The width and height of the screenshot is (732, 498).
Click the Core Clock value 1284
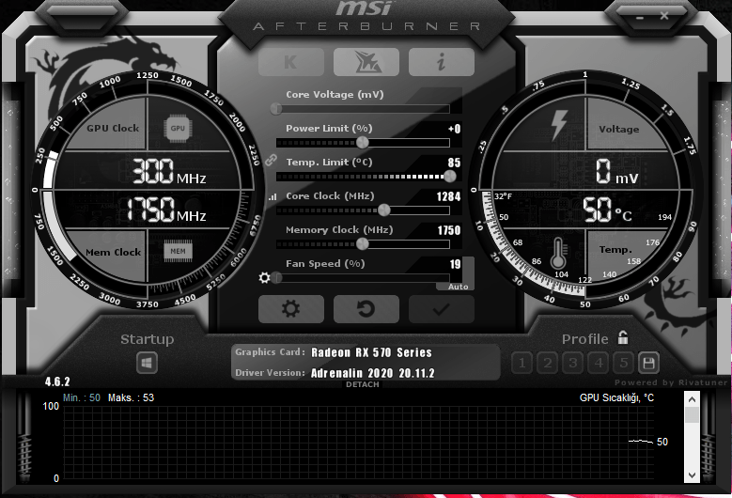coord(448,196)
